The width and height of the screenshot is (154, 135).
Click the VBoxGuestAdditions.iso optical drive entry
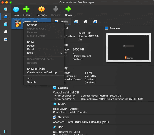point(112,99)
